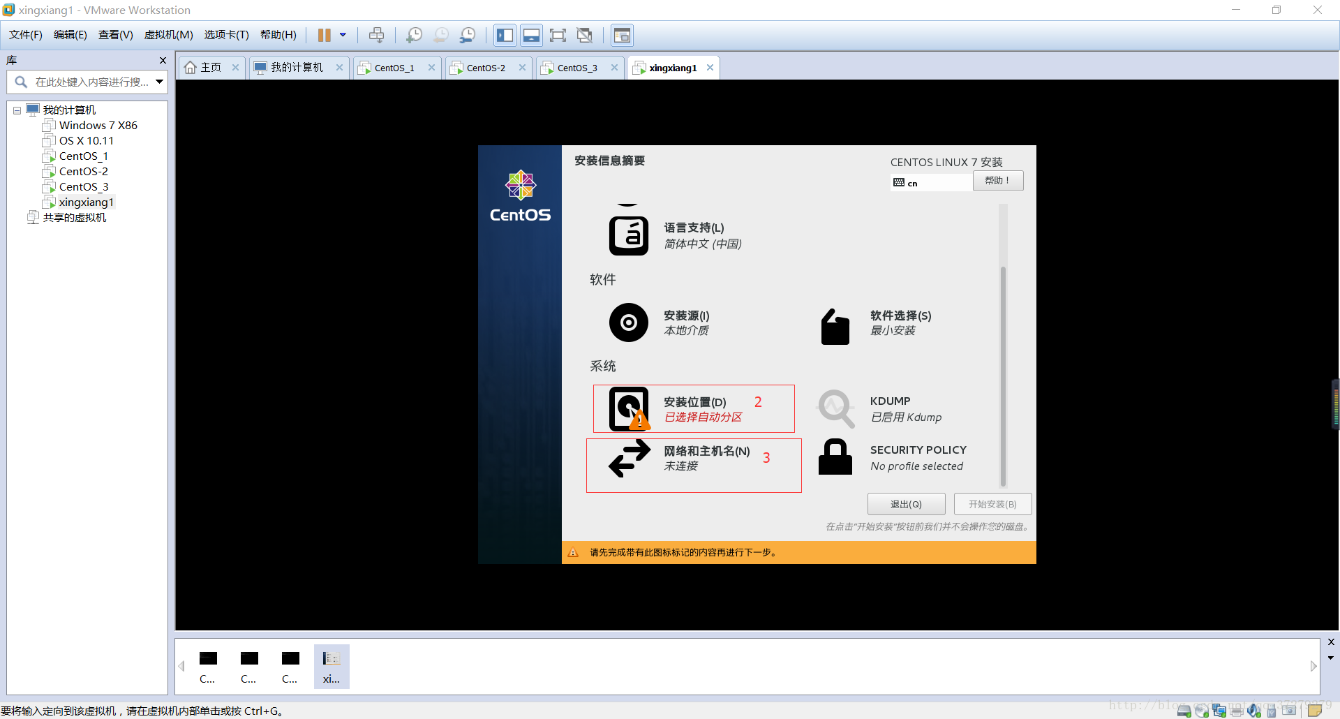
Task: Open the library search dropdown arrow
Action: tap(160, 82)
